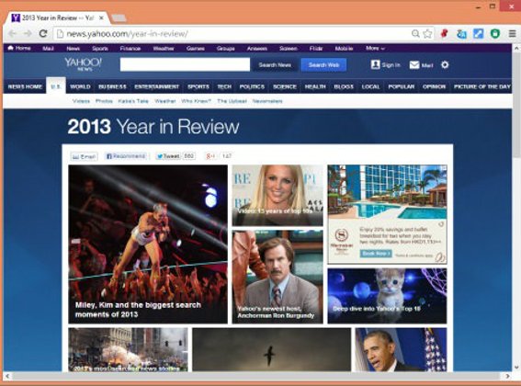Image resolution: width=521 pixels, height=386 pixels.
Task: Click the Sign In person icon
Action: (375, 64)
